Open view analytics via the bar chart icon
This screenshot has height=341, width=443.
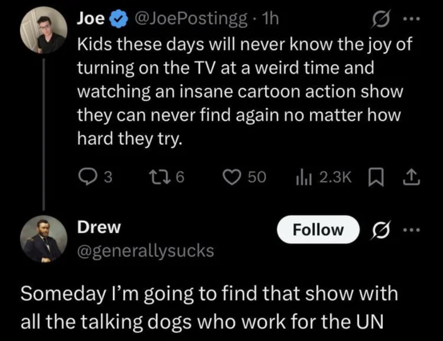click(x=305, y=176)
